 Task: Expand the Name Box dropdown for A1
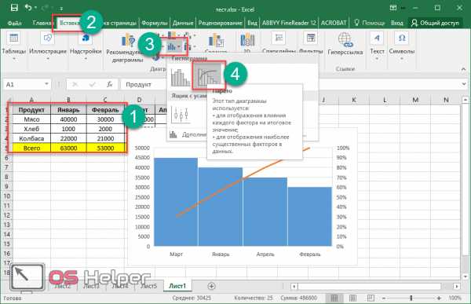(x=46, y=84)
